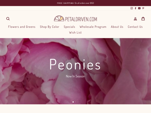This screenshot has width=151, height=113.
Task: Go to the About Us page
Action: tap(117, 27)
